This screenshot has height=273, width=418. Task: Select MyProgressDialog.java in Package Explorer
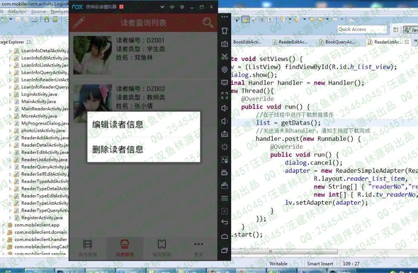[x=45, y=123]
